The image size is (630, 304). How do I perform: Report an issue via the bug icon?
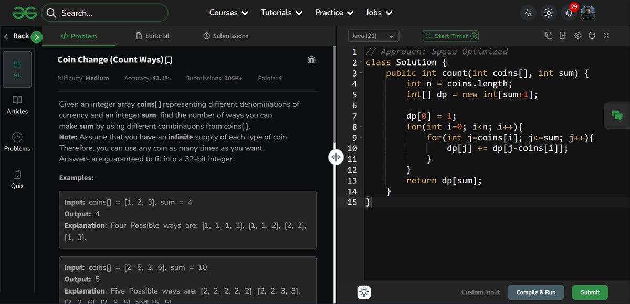(311, 60)
